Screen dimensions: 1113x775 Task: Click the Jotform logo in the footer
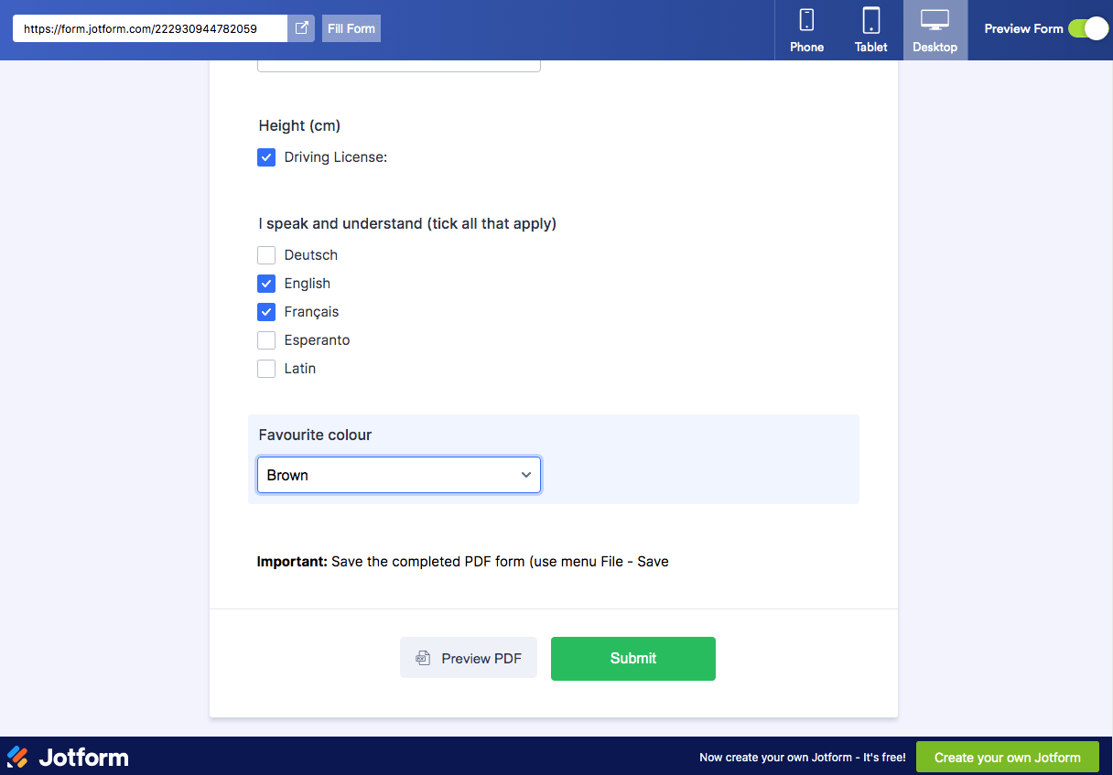68,757
